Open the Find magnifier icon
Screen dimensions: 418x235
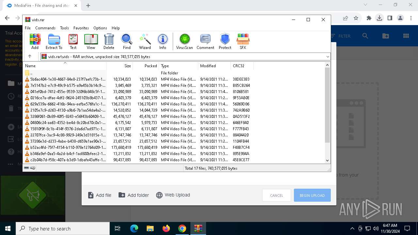pyautogui.click(x=127, y=41)
